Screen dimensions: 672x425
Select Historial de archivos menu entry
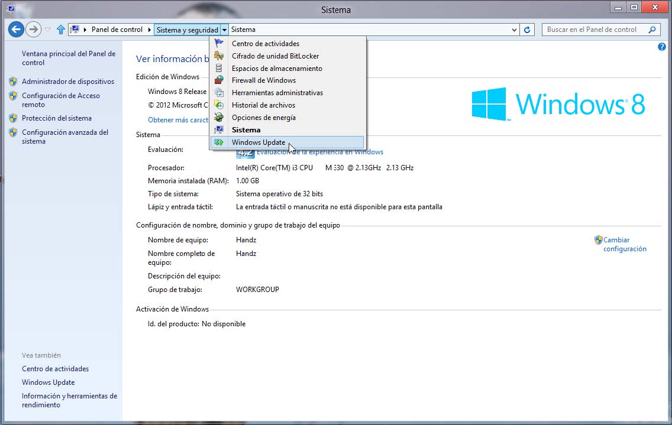(263, 105)
